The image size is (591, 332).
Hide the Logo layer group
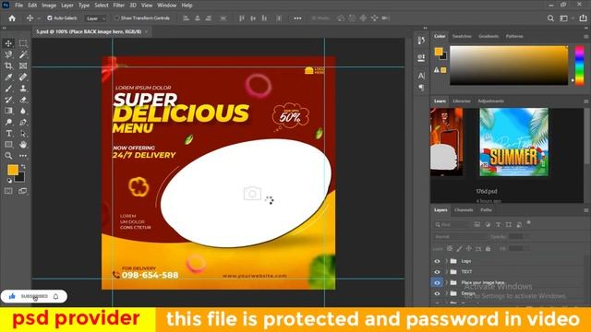click(437, 261)
